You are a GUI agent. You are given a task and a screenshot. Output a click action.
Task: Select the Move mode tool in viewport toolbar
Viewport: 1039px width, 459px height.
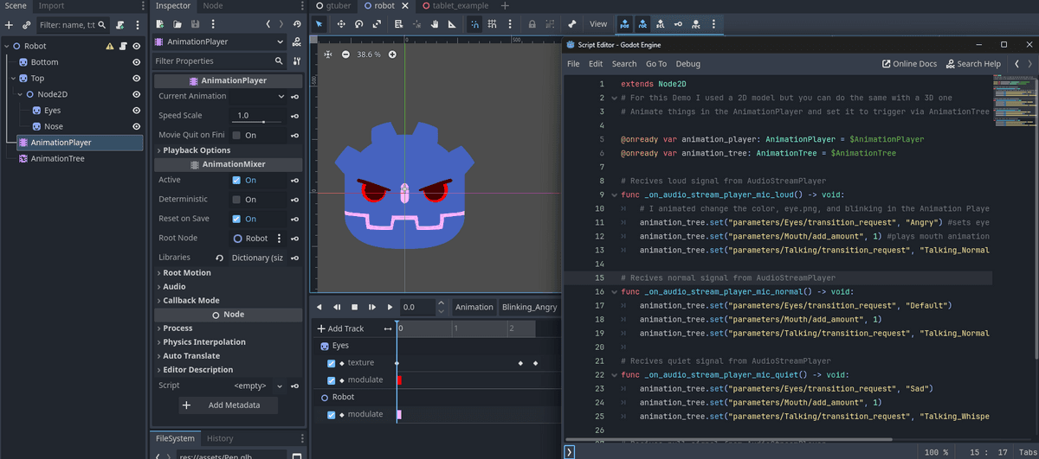click(x=339, y=24)
